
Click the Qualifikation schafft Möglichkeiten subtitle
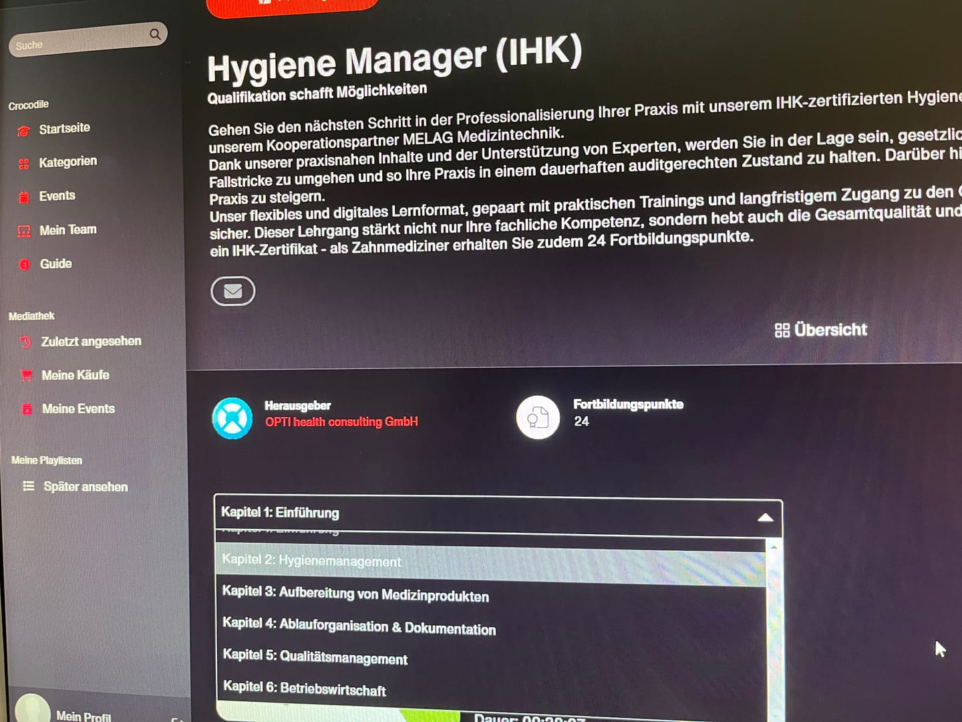point(317,94)
